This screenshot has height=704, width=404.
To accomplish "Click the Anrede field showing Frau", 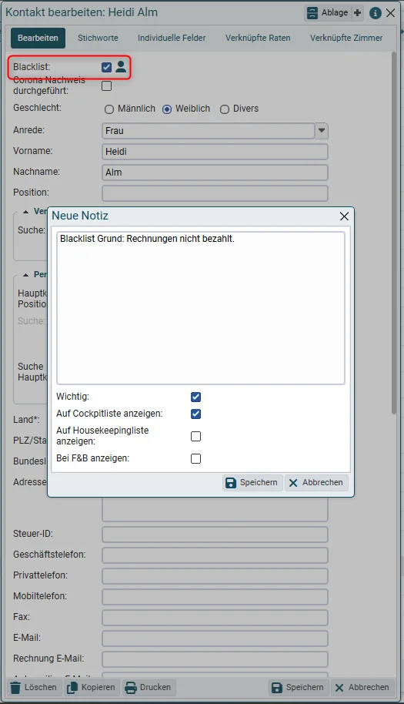I will point(209,131).
